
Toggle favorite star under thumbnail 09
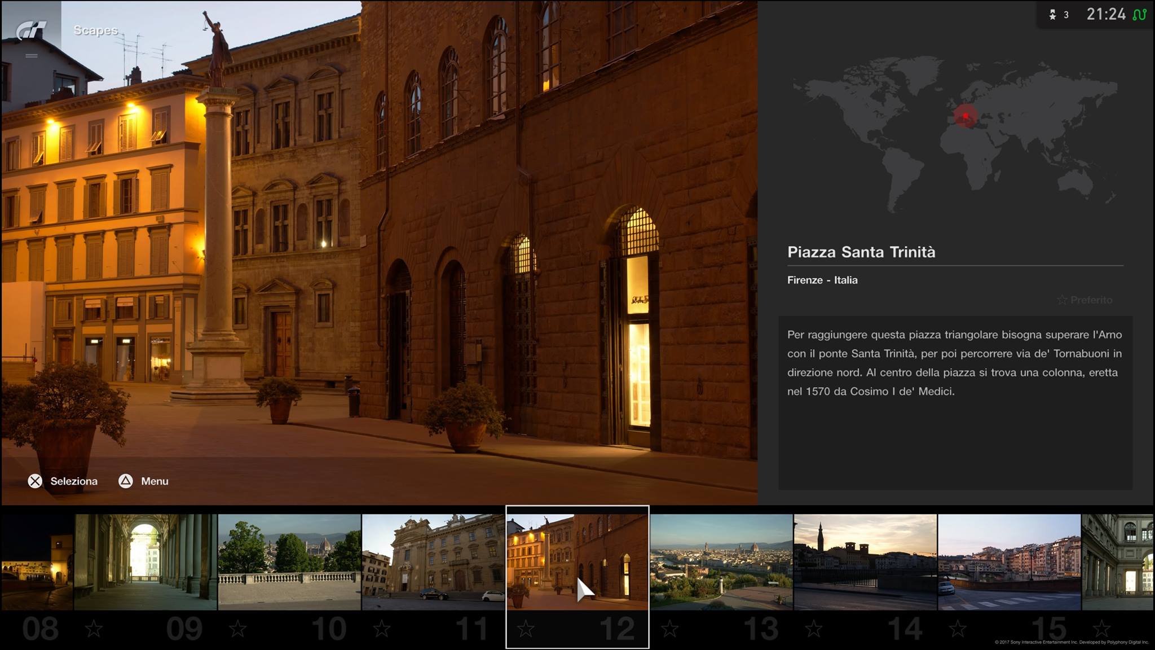pyautogui.click(x=94, y=629)
